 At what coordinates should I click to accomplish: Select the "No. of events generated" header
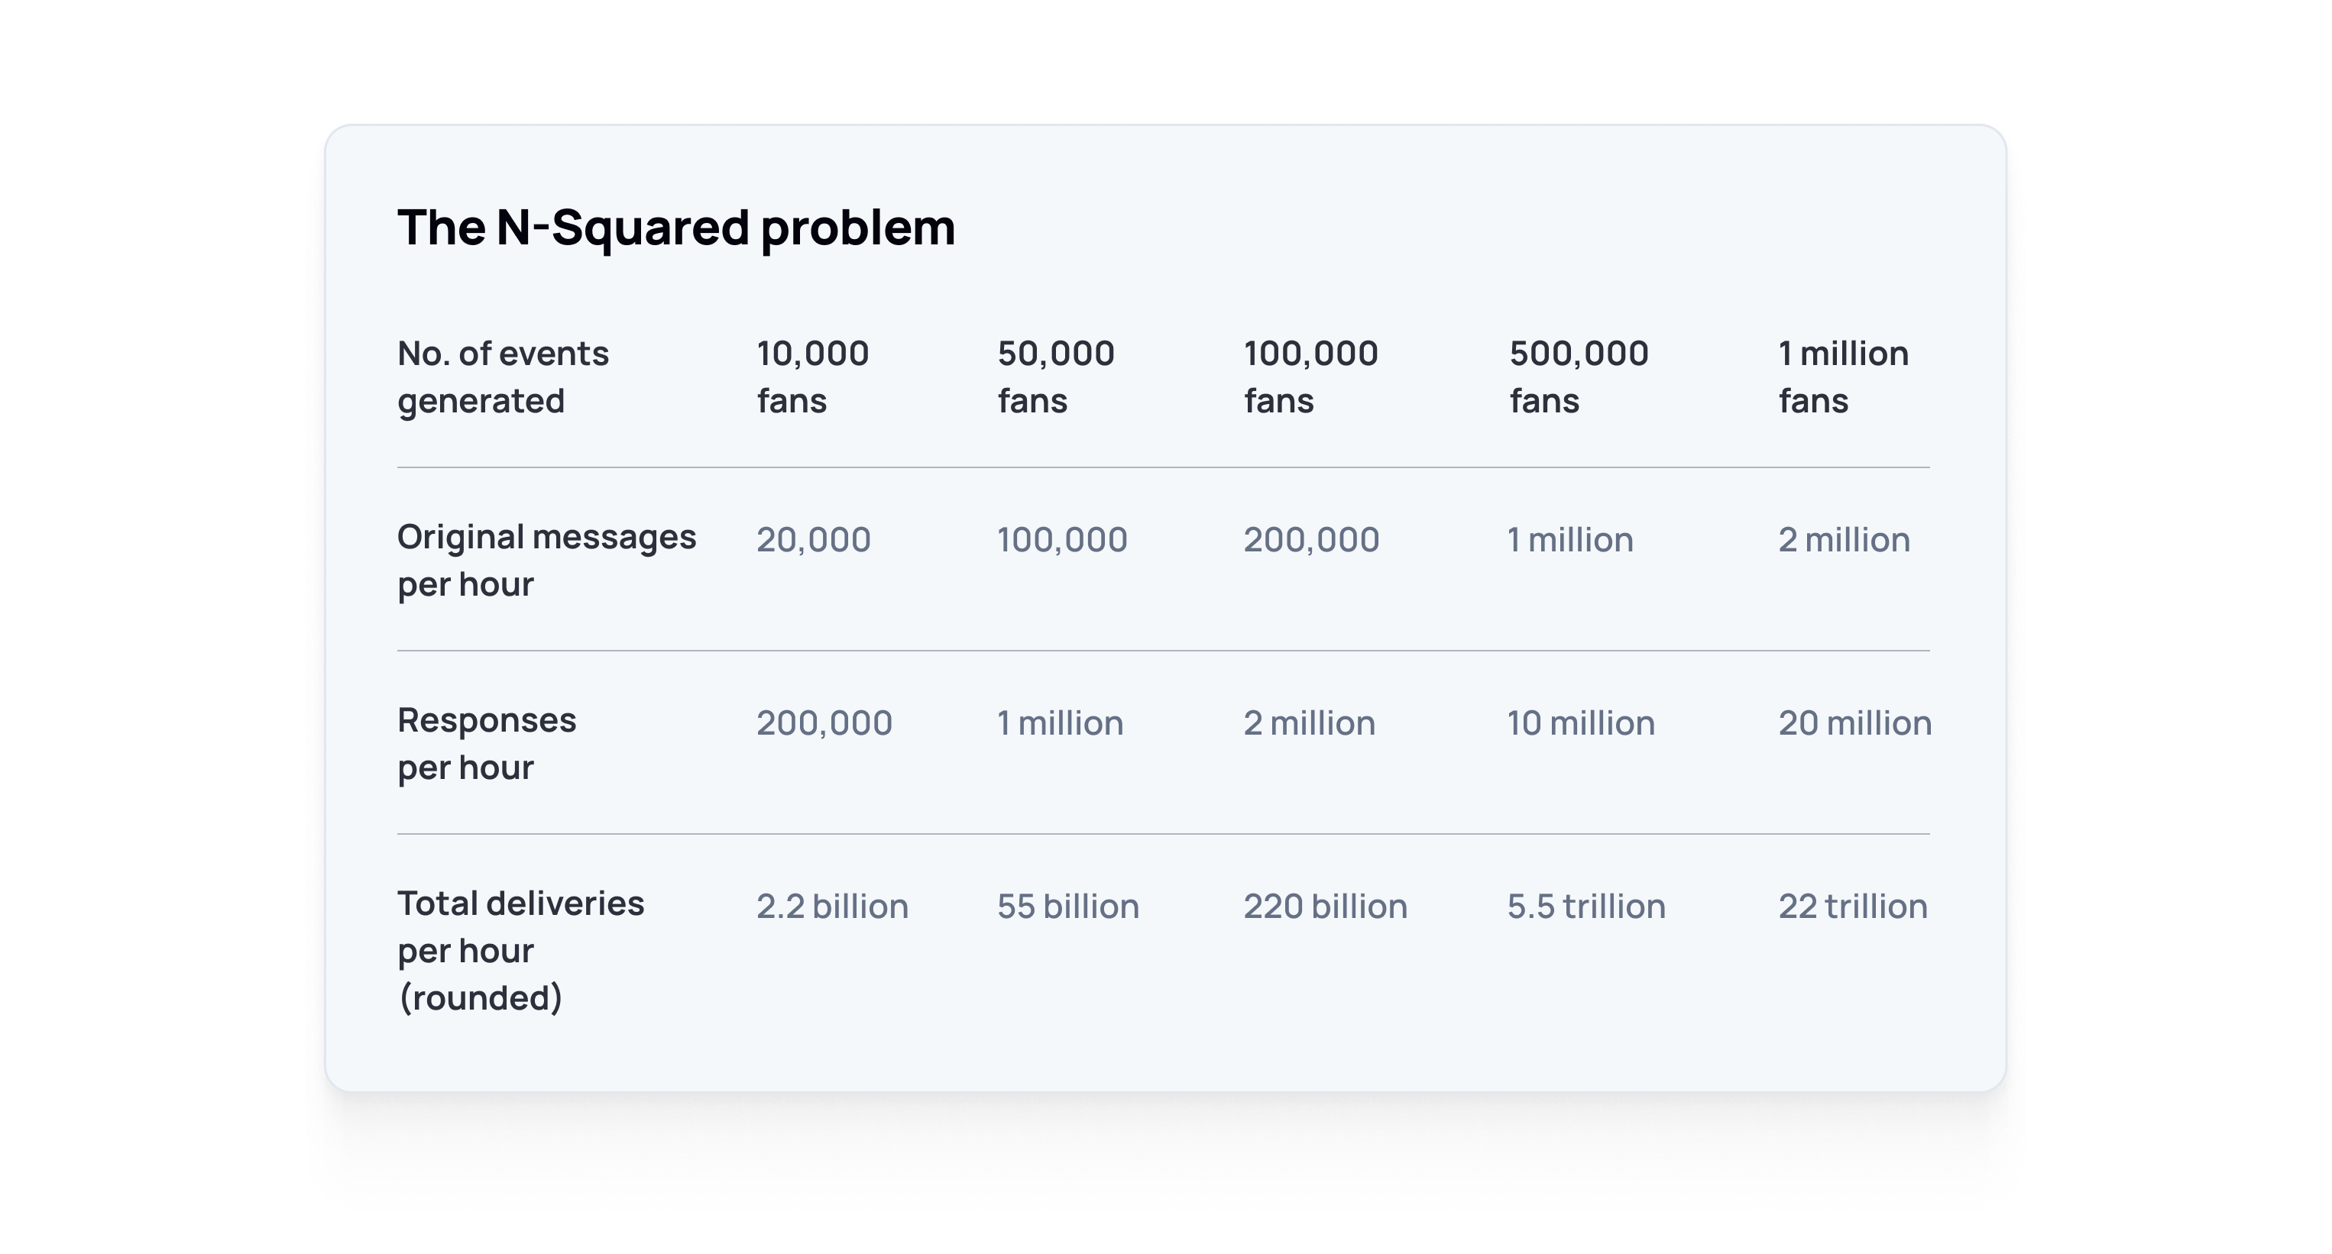(503, 377)
